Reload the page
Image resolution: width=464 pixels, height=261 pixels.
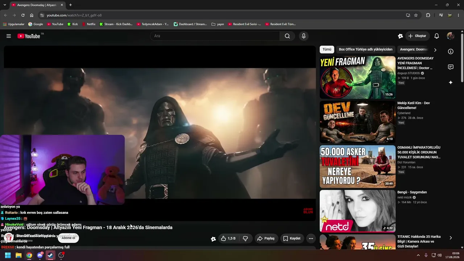click(23, 15)
